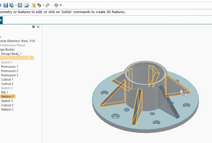Toggle the checkbox on highlighted orange header row
This screenshot has height=143, width=212.
tap(30, 58)
